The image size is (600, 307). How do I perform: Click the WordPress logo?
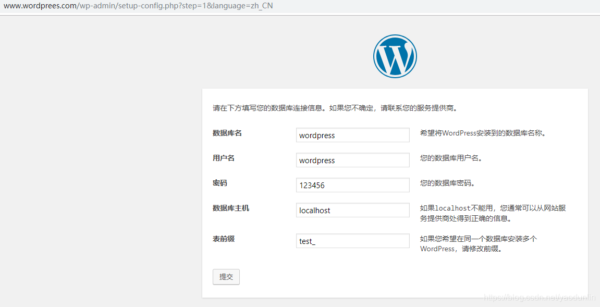[395, 56]
